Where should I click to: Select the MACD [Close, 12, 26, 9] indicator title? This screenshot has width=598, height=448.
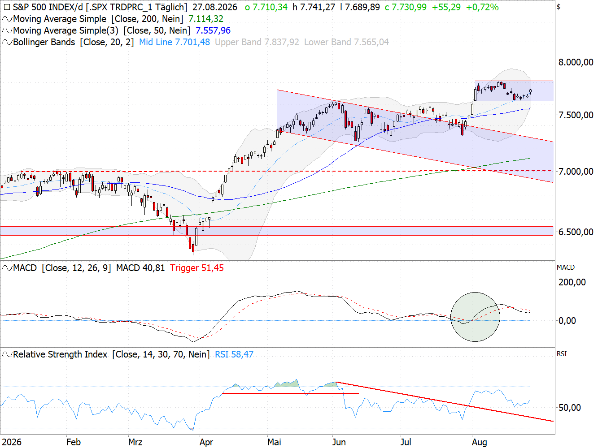point(62,268)
